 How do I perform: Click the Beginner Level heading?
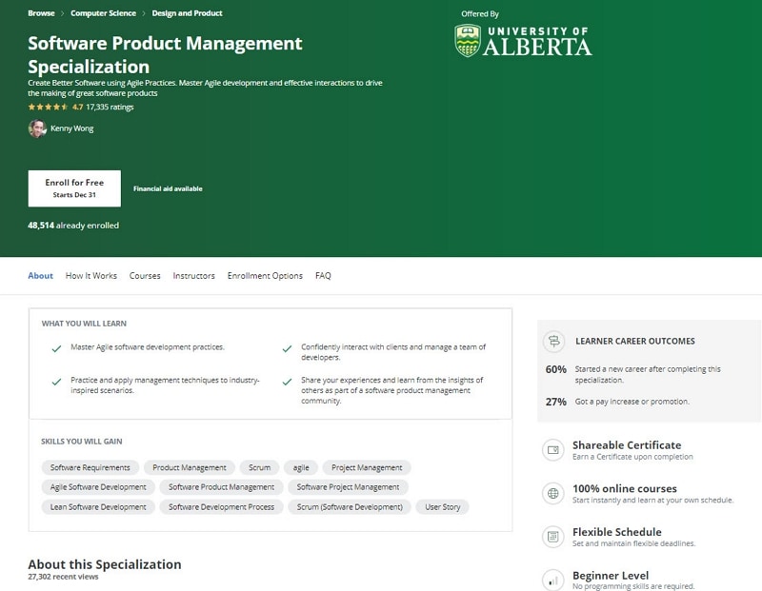[x=611, y=576]
